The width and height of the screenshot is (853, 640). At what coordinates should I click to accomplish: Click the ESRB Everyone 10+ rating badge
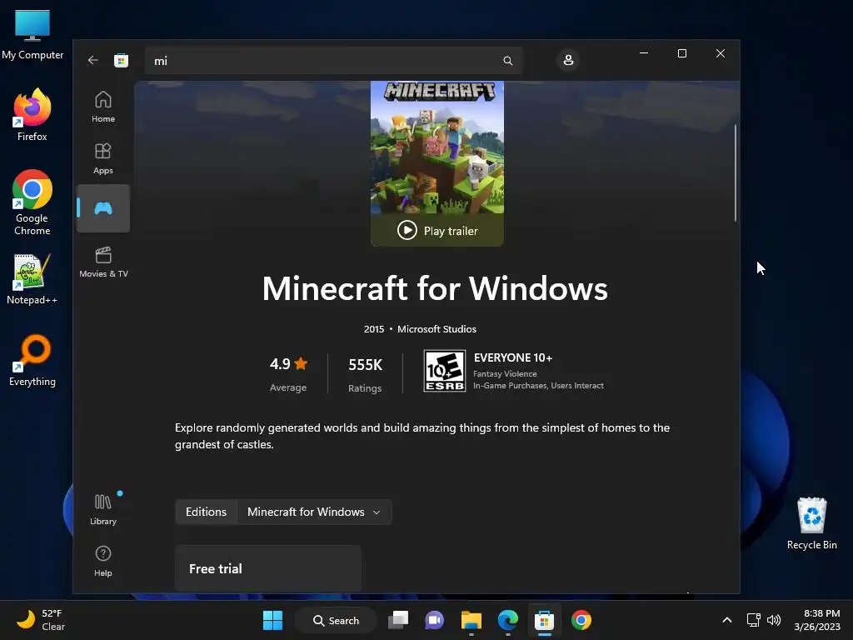(445, 371)
